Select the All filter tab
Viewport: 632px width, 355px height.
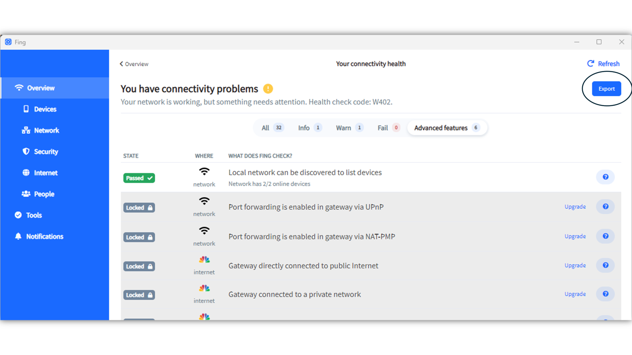click(x=272, y=128)
